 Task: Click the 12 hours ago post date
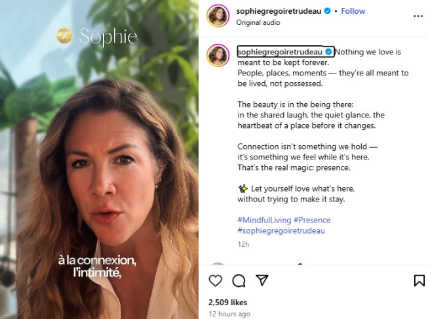click(x=229, y=314)
